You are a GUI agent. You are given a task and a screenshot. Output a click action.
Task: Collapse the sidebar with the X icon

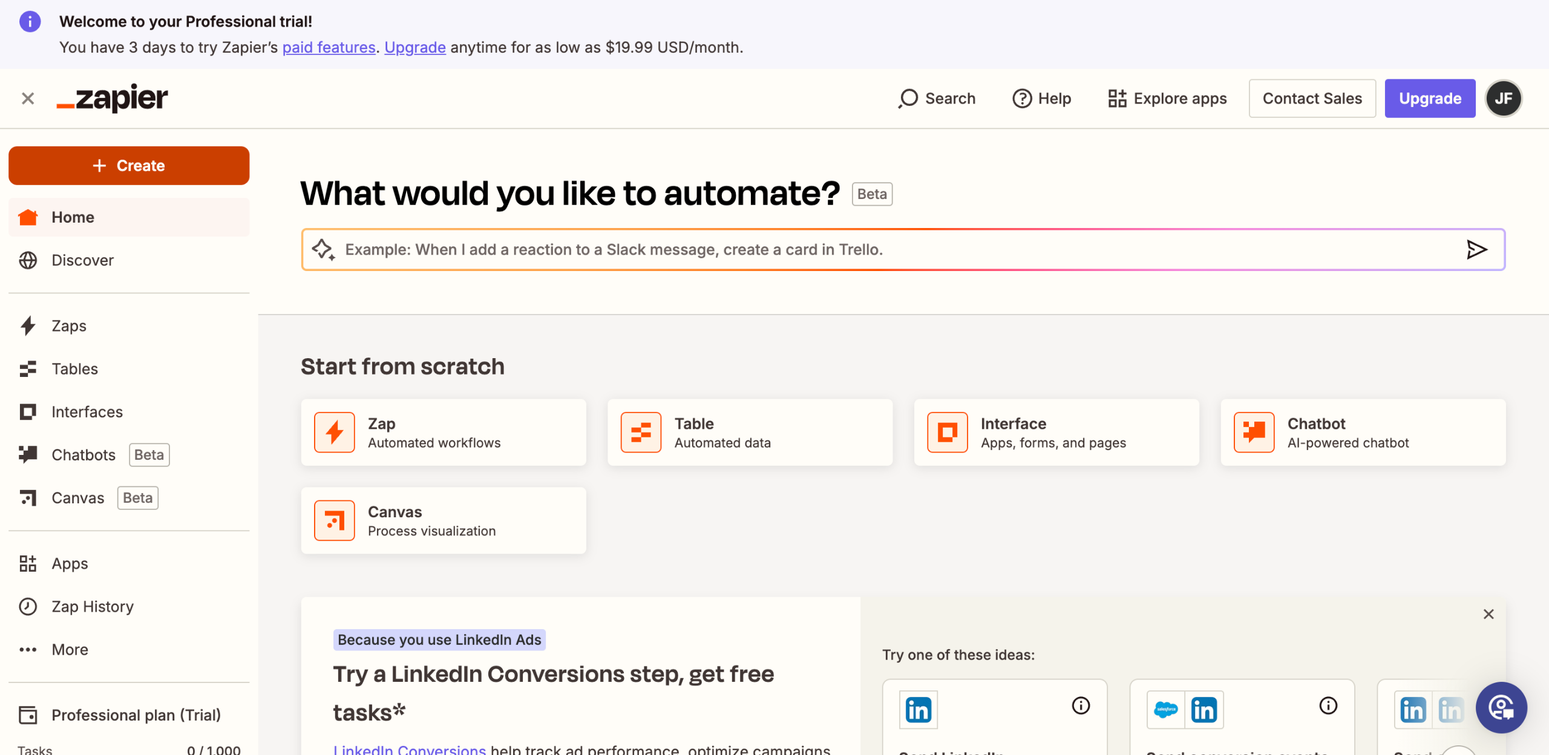tap(28, 98)
